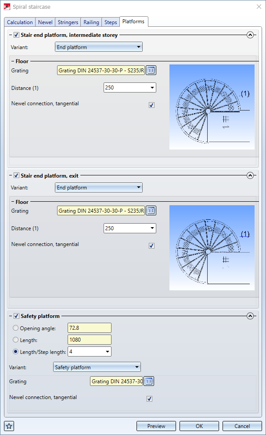The height and width of the screenshot is (435, 266).
Task: Click the favorites star icon
Action: tap(9, 425)
